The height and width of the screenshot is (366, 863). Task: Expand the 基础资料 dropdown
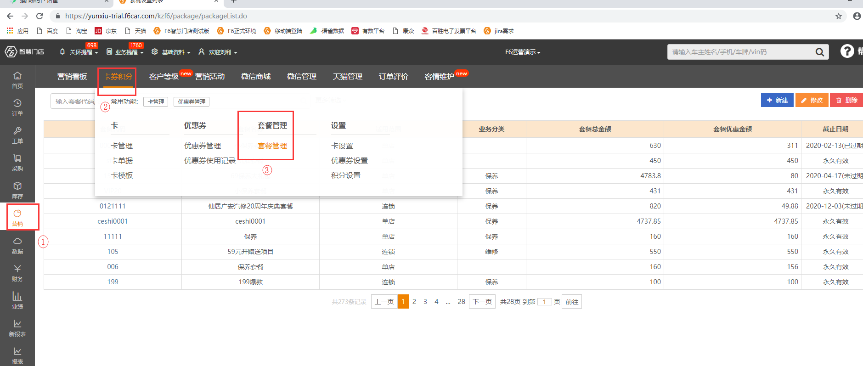point(171,52)
